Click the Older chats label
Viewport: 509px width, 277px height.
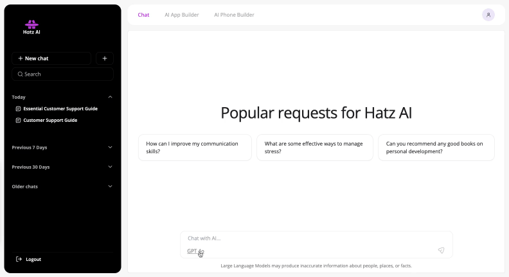click(x=24, y=187)
